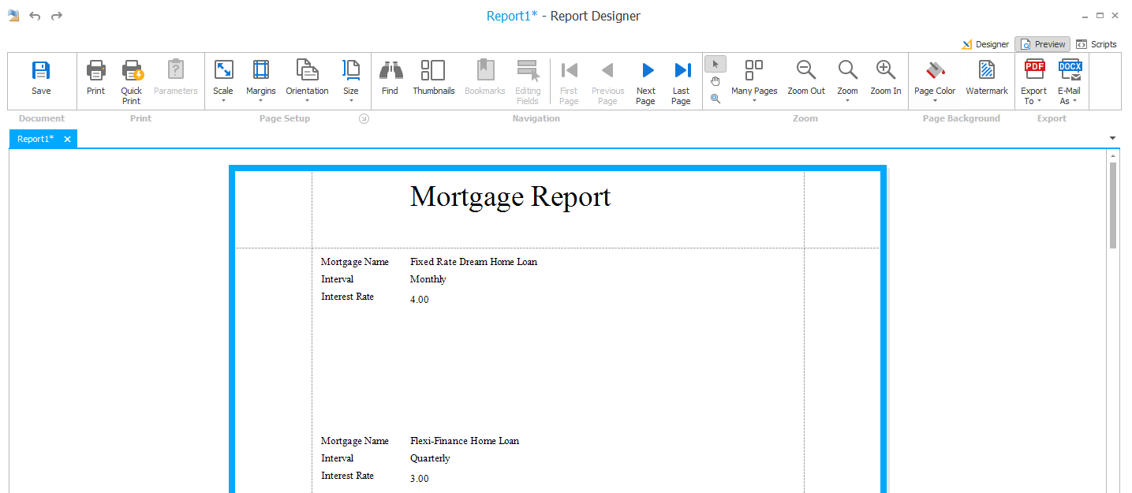Activate the Magnifier tool

[x=715, y=98]
